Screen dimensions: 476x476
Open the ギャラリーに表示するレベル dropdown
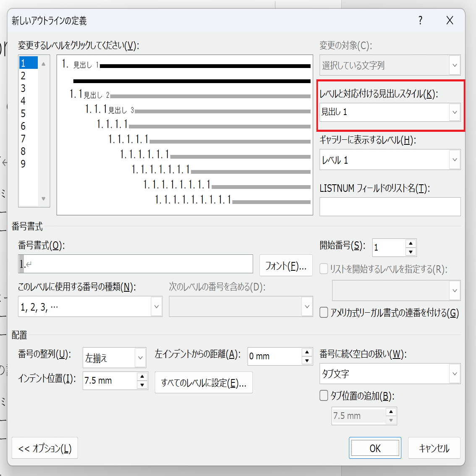pyautogui.click(x=454, y=160)
